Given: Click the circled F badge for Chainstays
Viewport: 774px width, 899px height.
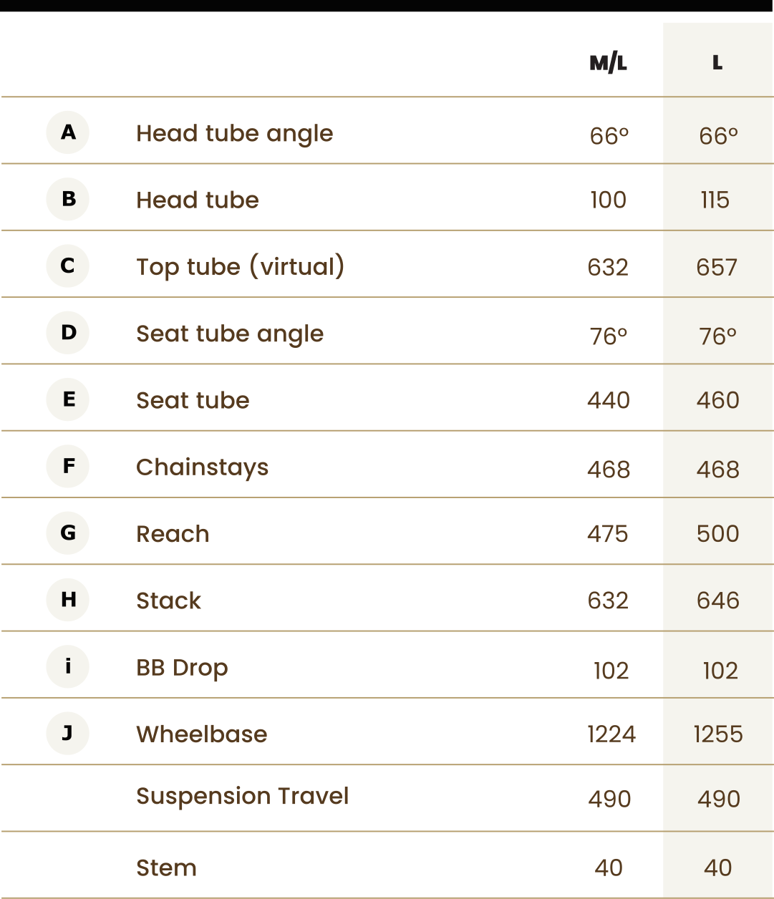Looking at the screenshot, I should pos(68,466).
